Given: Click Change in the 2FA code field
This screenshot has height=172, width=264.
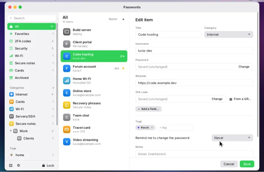Looking at the screenshot, I should (x=217, y=99).
